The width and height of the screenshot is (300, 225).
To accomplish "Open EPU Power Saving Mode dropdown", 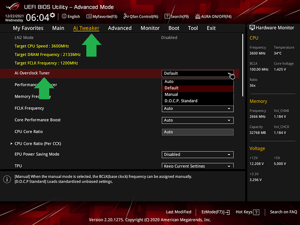I will point(198,155).
